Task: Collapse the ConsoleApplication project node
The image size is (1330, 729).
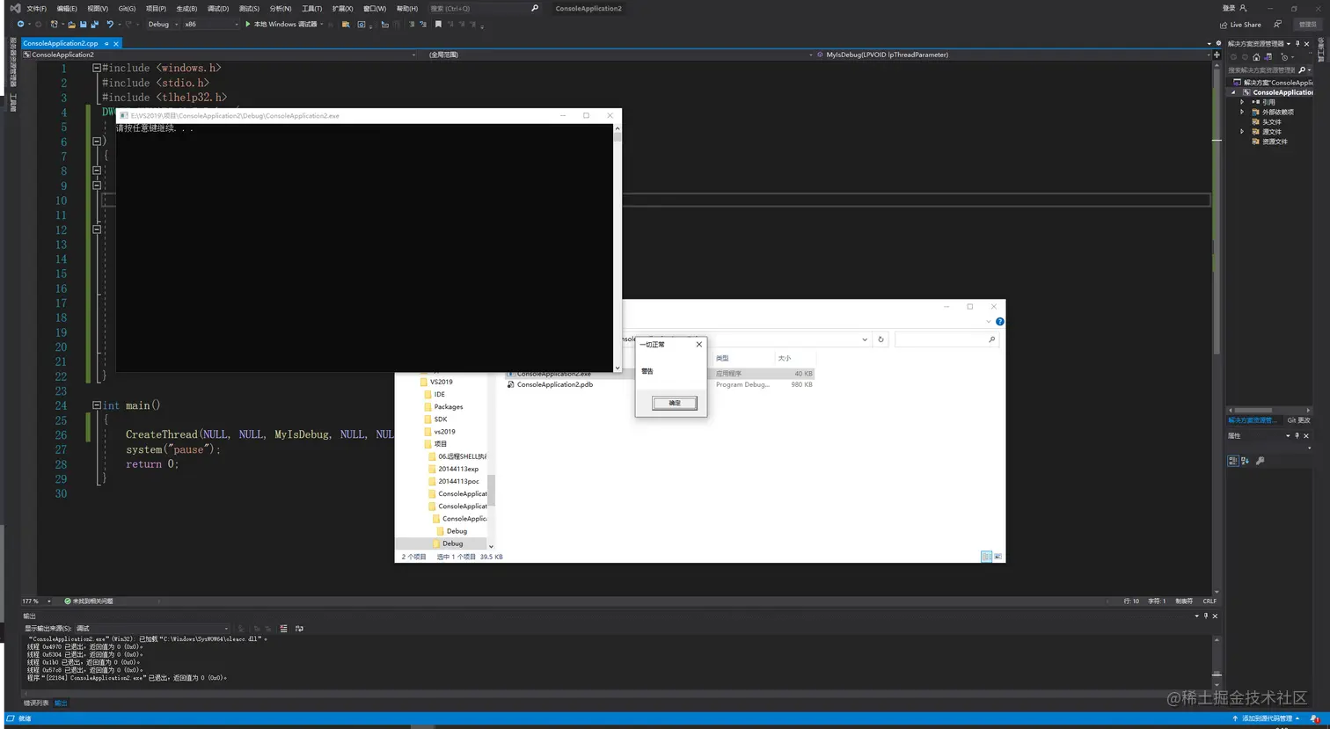Action: point(1233,92)
